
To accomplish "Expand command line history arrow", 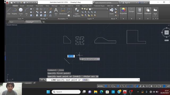I will [x=139, y=80].
